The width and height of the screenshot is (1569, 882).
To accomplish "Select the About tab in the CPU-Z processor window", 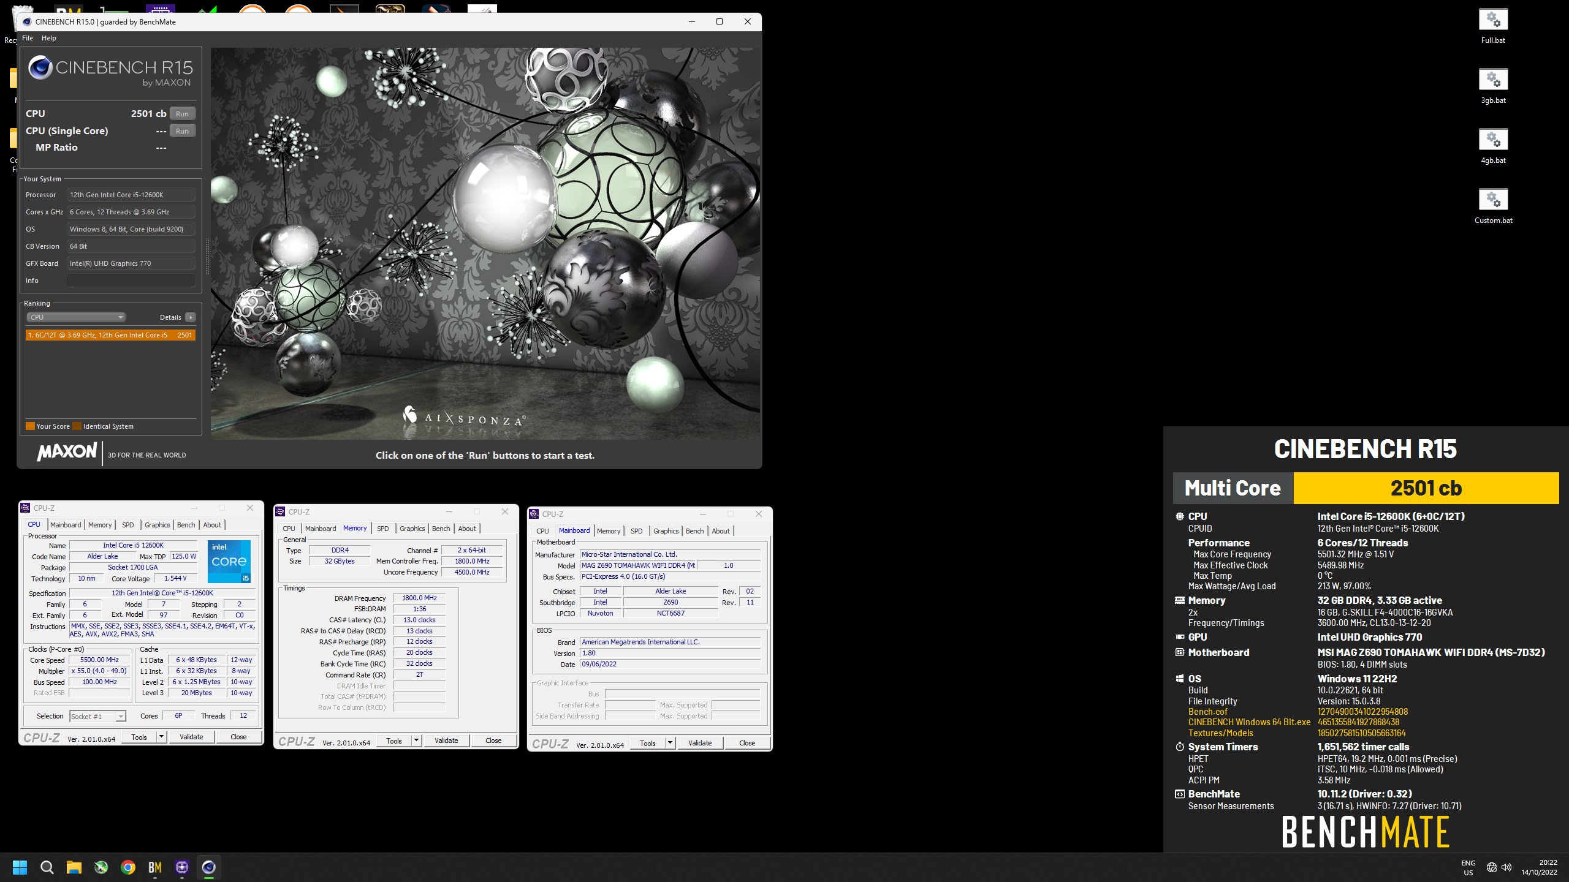I will tap(212, 525).
